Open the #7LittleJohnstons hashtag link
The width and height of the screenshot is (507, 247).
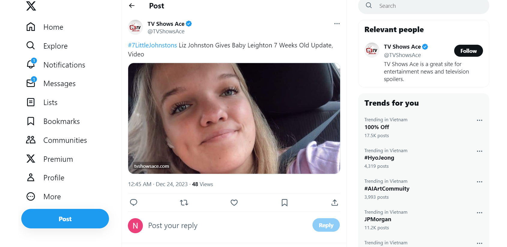click(x=152, y=45)
